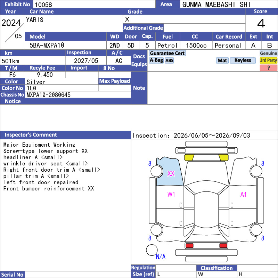Click the color value Silver

[36, 82]
